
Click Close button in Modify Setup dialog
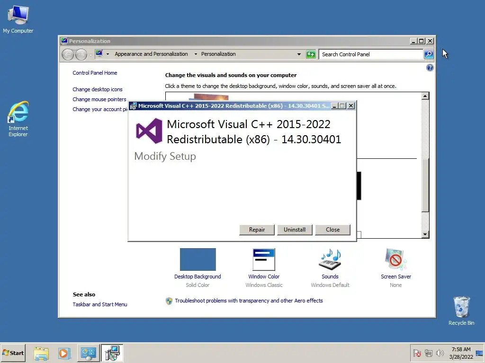click(332, 230)
